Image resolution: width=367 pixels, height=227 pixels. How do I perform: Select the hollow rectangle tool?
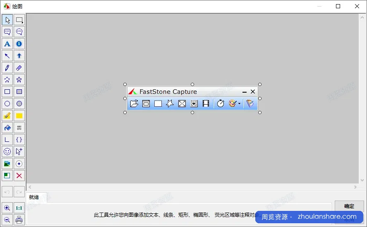[7, 92]
